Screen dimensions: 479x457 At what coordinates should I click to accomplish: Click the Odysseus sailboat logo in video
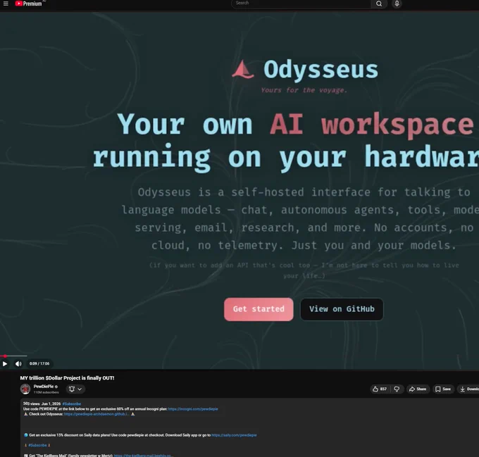(243, 69)
